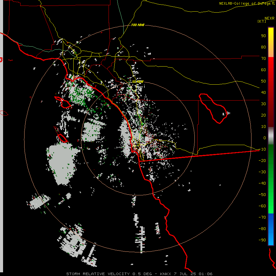Click the "-30" value on the velocity scale
276x276 pixels.
[x=262, y=172]
